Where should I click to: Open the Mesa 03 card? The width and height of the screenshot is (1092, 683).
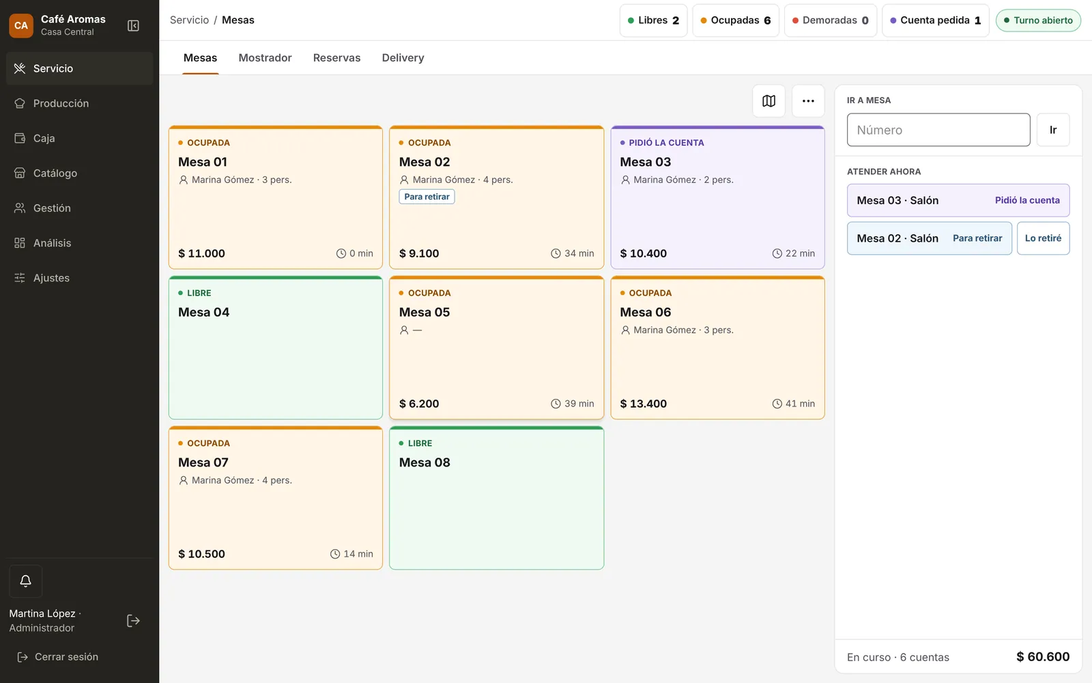click(717, 197)
